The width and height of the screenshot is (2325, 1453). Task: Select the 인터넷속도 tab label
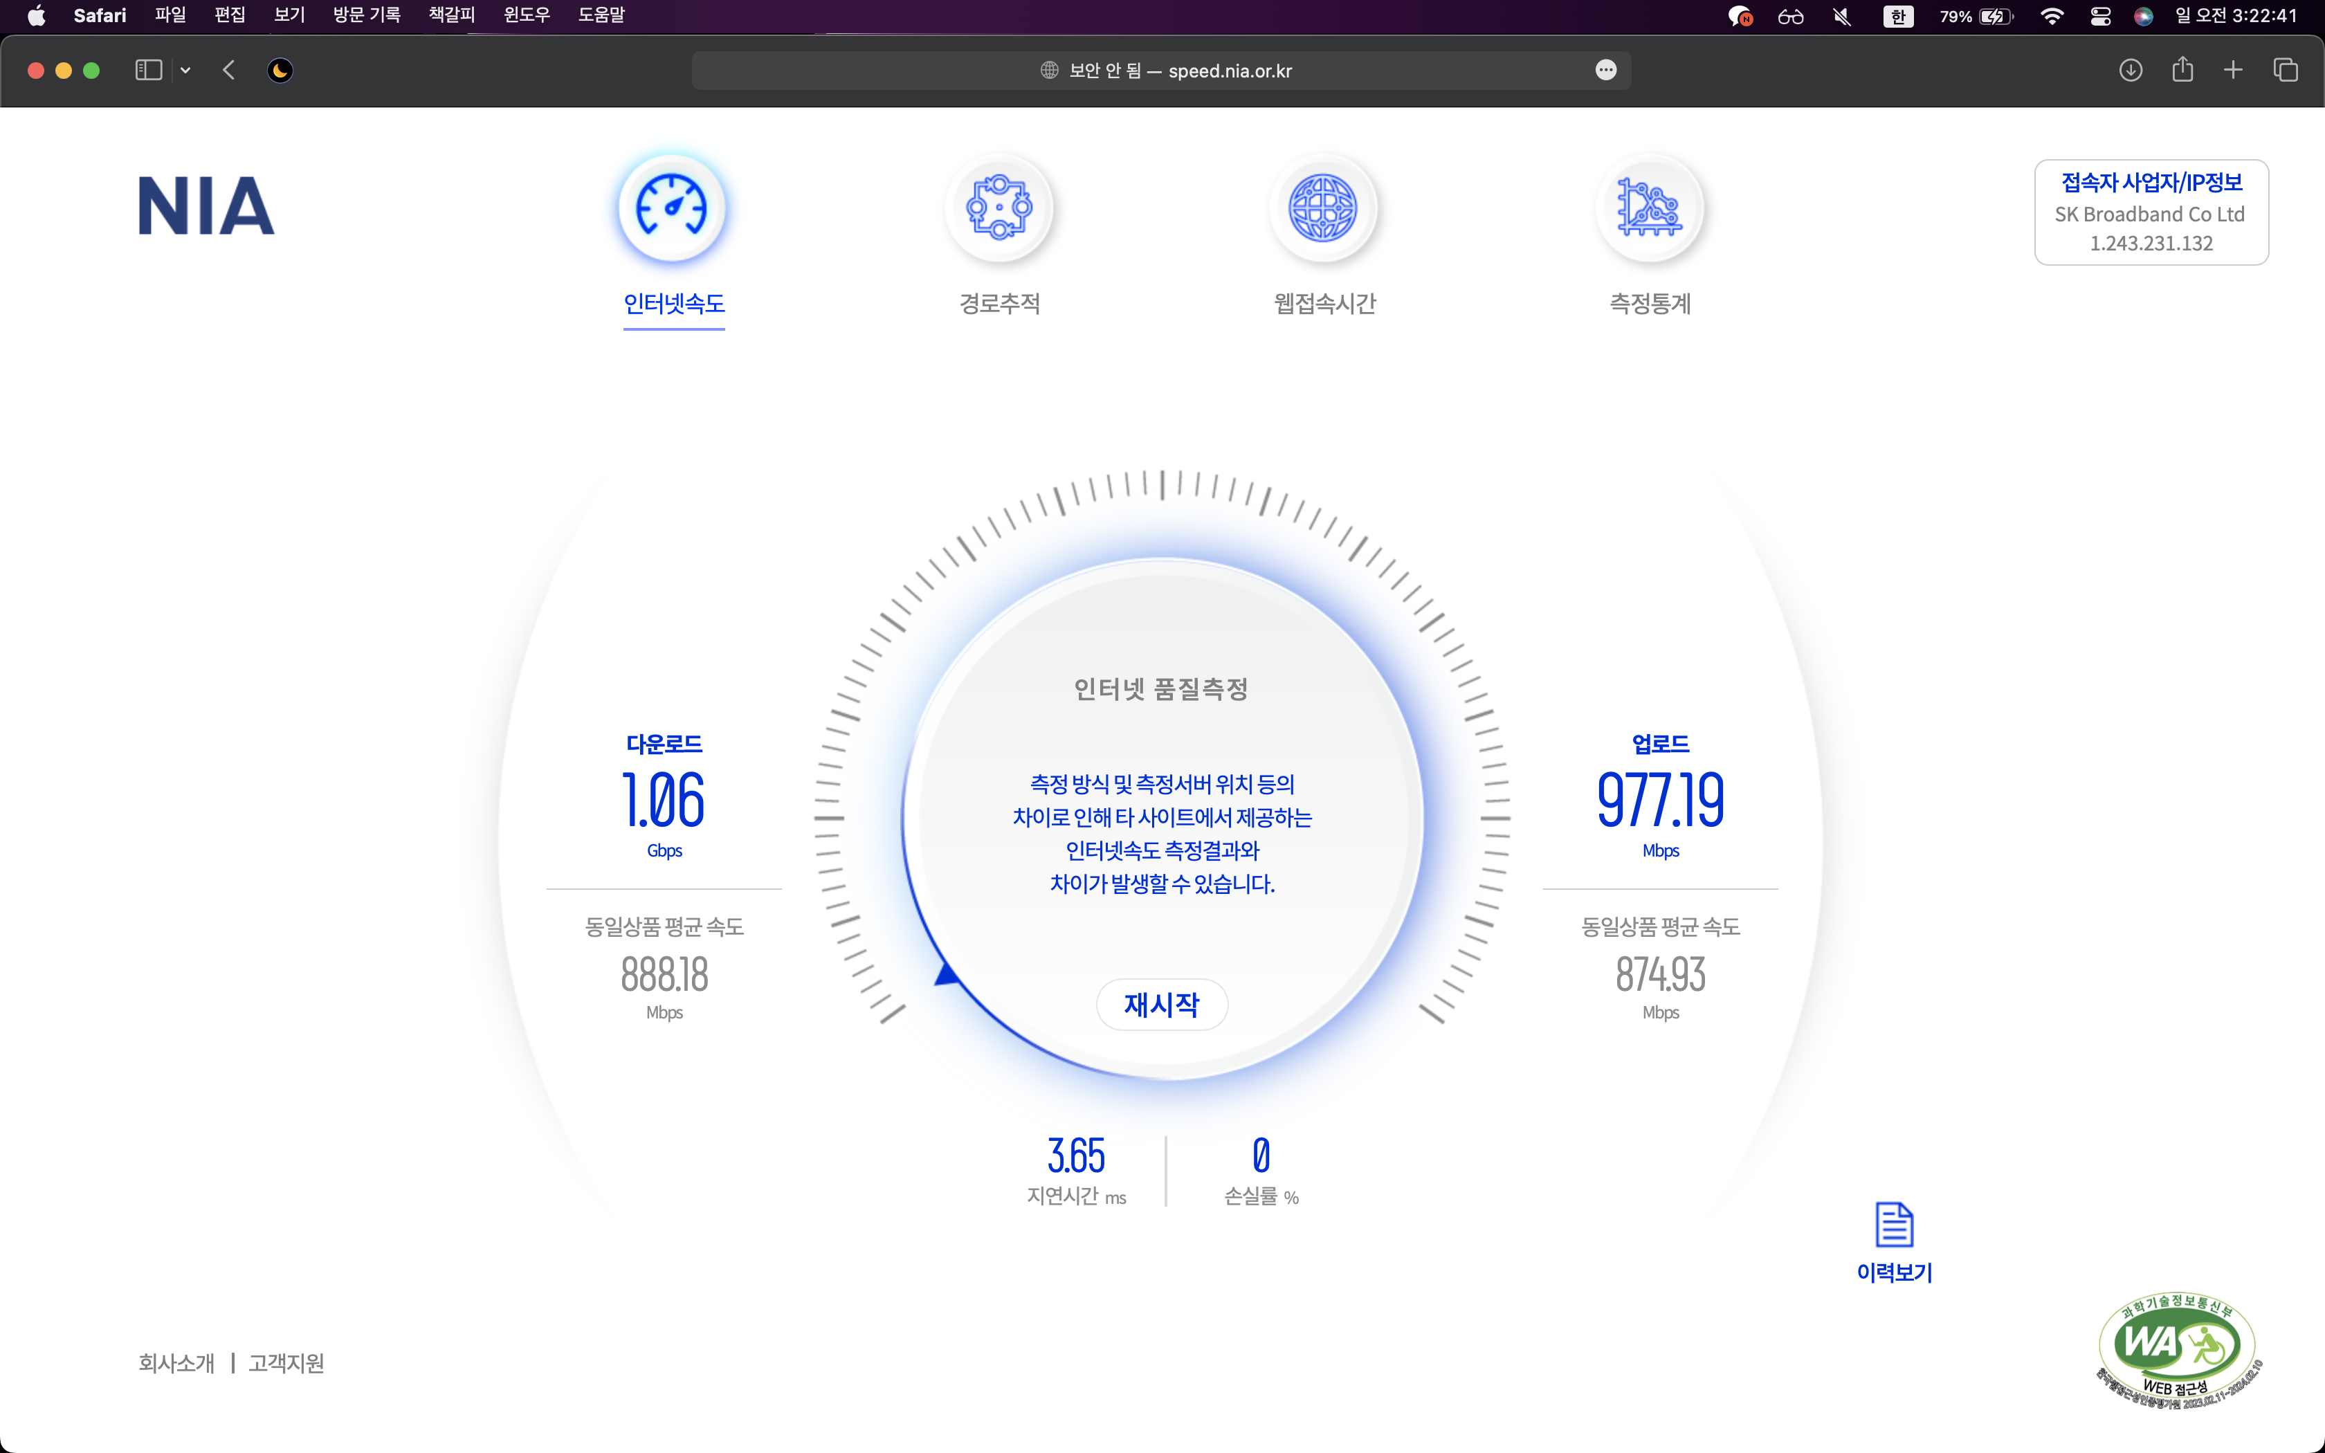pyautogui.click(x=673, y=304)
